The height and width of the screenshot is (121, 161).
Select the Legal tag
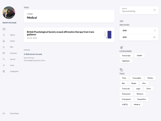click(x=138, y=89)
